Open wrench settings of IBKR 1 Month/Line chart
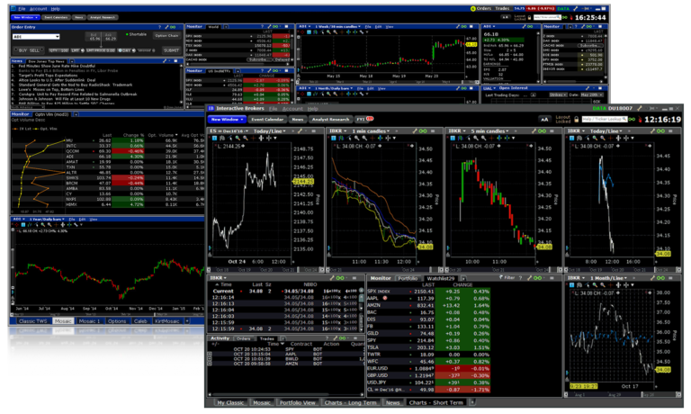691x414 pixels. 652,278
